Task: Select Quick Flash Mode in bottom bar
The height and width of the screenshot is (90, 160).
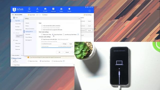Action: tap(40, 61)
